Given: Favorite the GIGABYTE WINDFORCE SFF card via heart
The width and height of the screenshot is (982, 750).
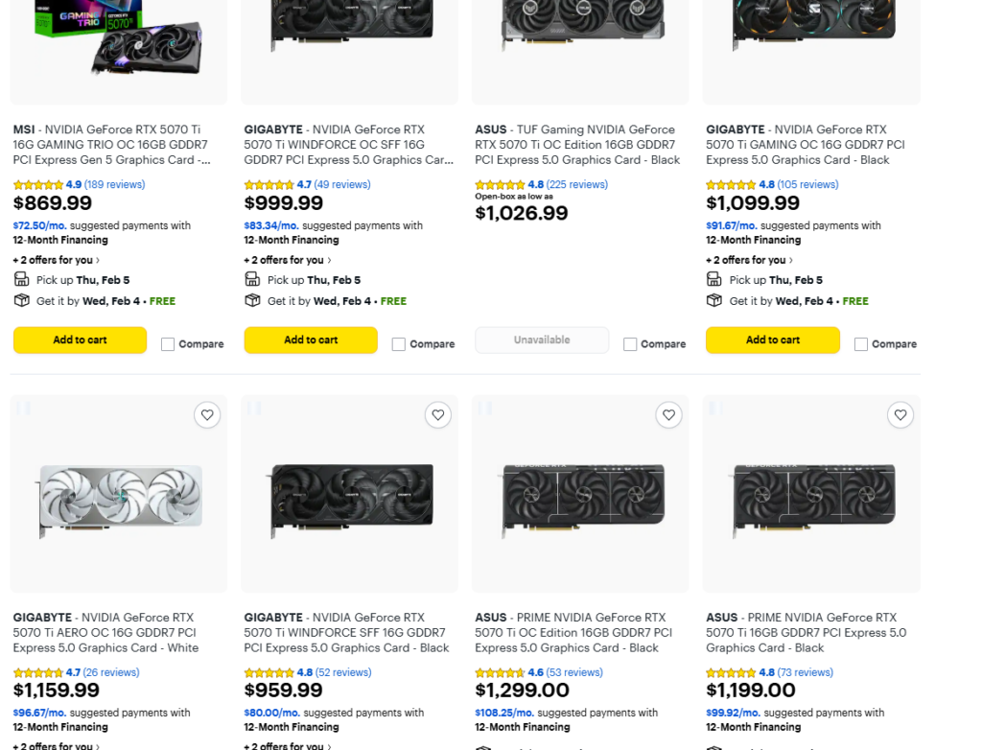Looking at the screenshot, I should click(438, 414).
